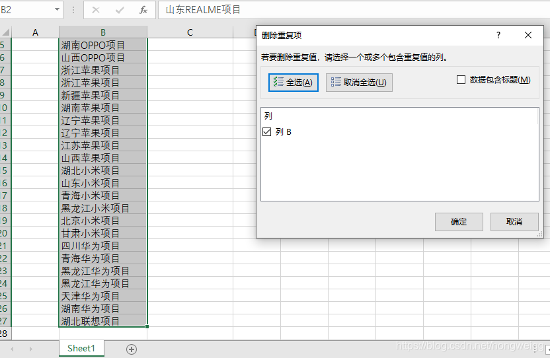Click previous sheet navigation arrow
The height and width of the screenshot is (358, 550).
point(13,349)
